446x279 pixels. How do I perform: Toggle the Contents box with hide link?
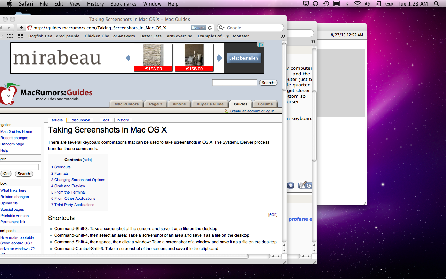click(x=87, y=160)
